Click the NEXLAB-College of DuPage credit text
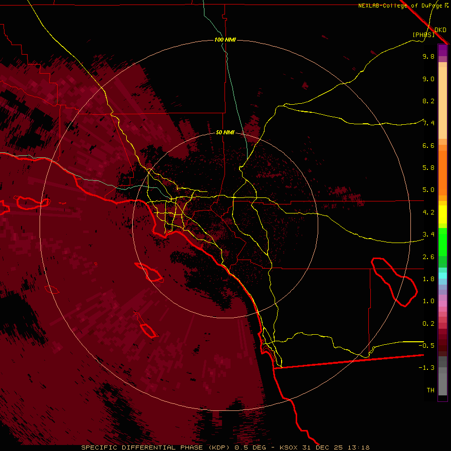The width and height of the screenshot is (451, 451). 400,6
